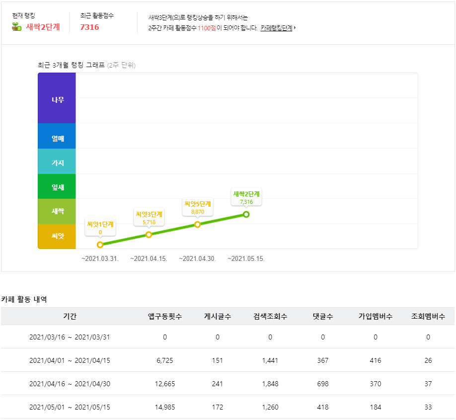Click the 2021/03/16 ~ 2021/03/31 period row

tap(228, 337)
